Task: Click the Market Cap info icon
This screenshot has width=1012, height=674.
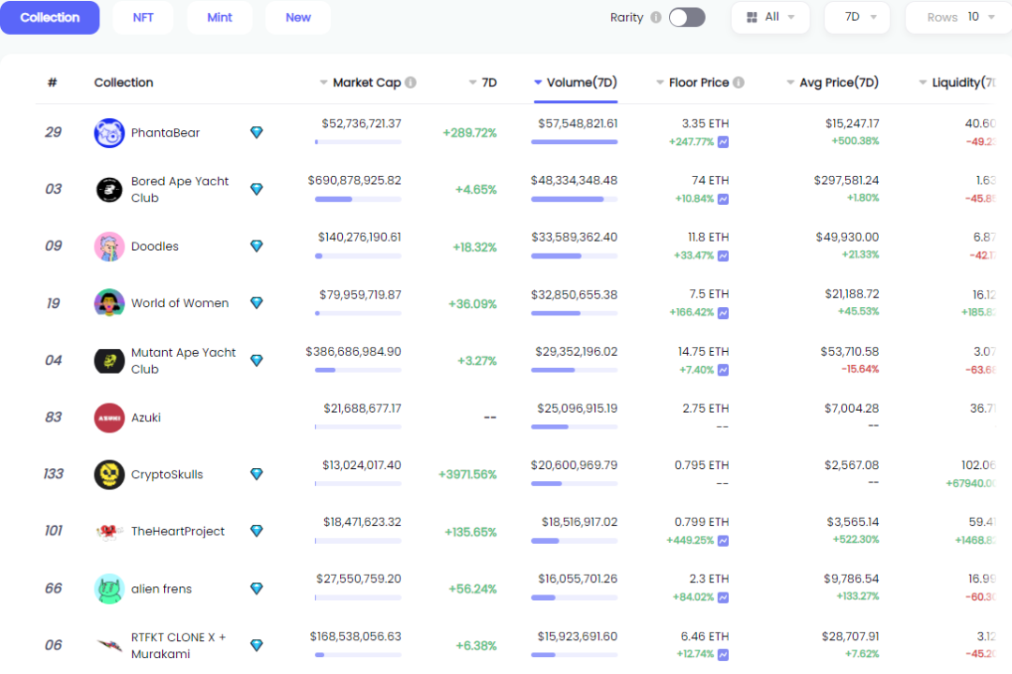Action: pyautogui.click(x=410, y=82)
